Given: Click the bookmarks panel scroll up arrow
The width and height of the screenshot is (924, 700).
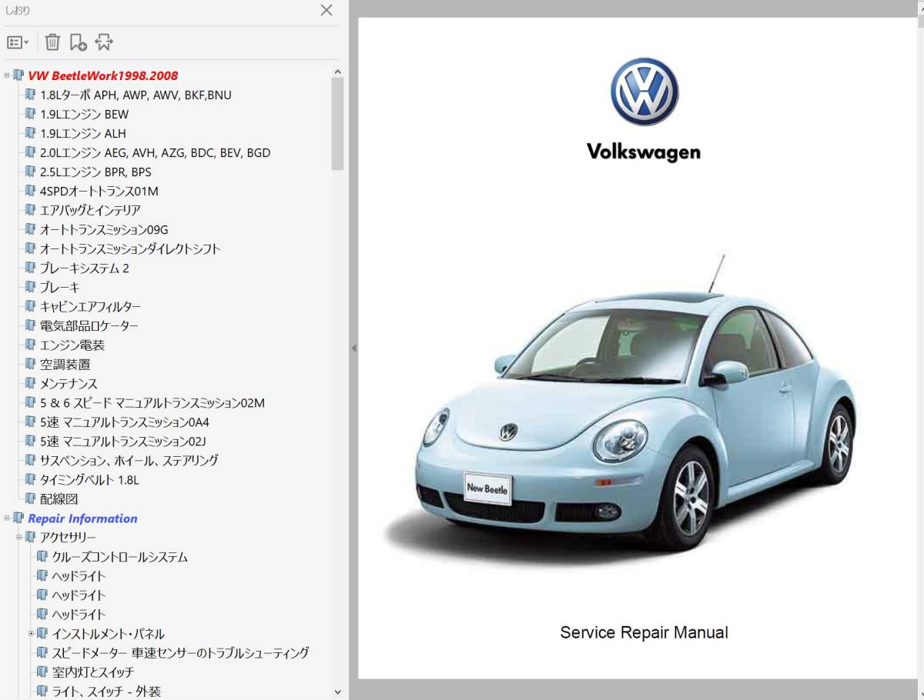Looking at the screenshot, I should tap(337, 72).
